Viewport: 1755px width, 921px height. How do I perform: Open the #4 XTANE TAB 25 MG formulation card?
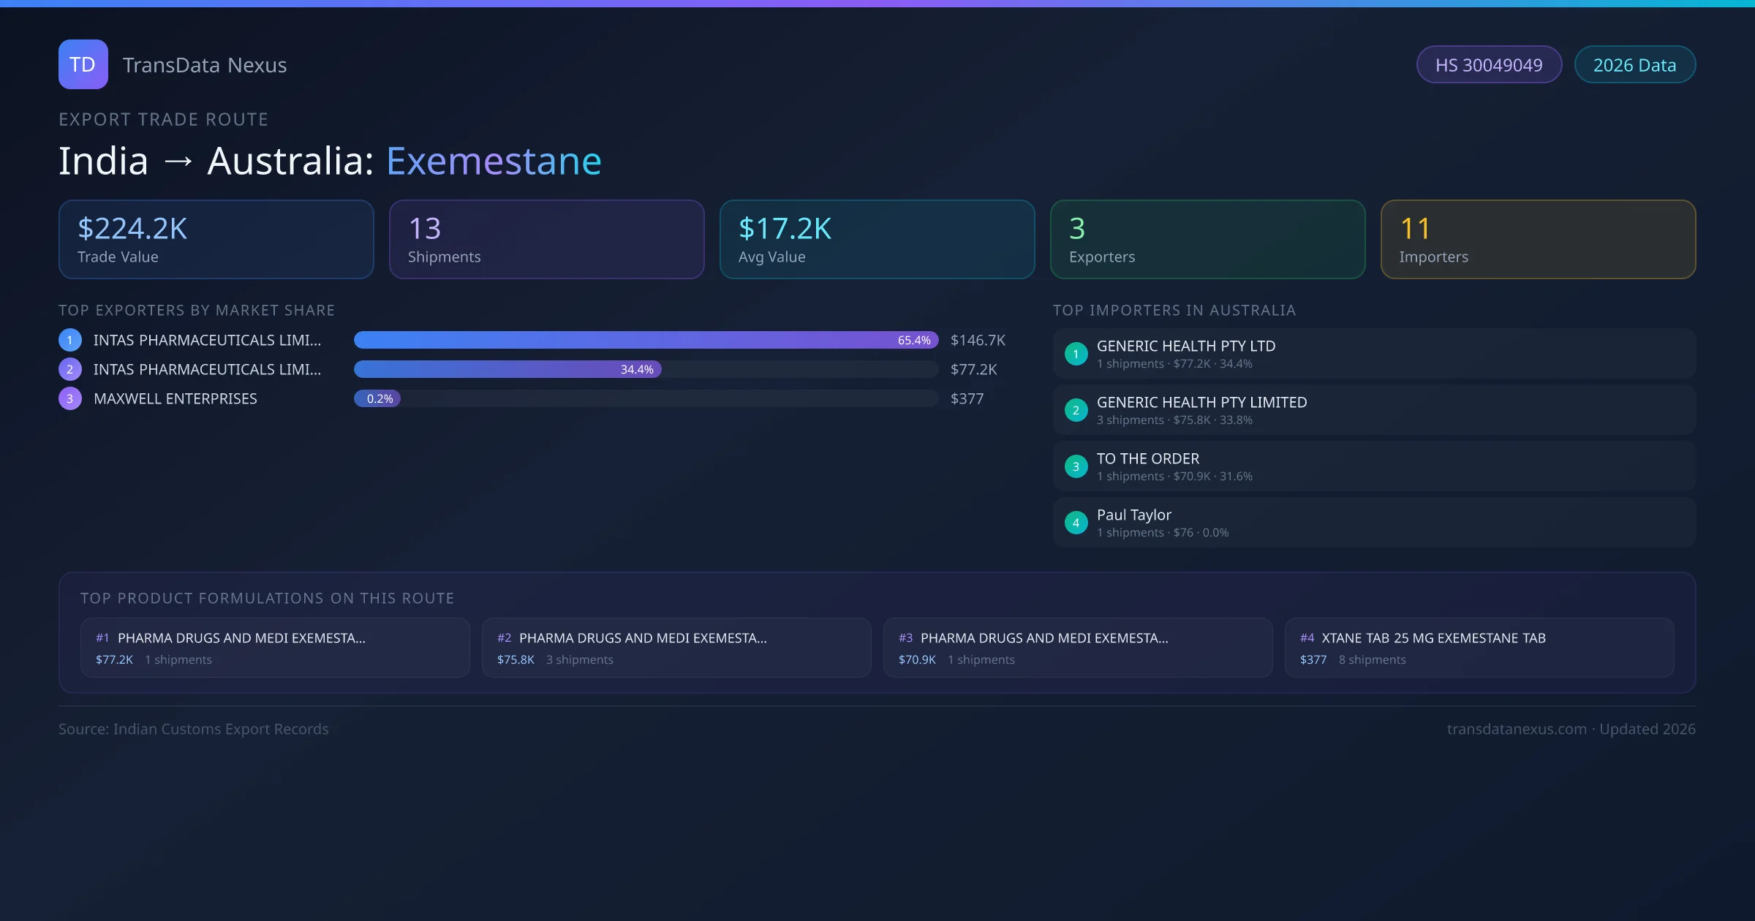1479,648
